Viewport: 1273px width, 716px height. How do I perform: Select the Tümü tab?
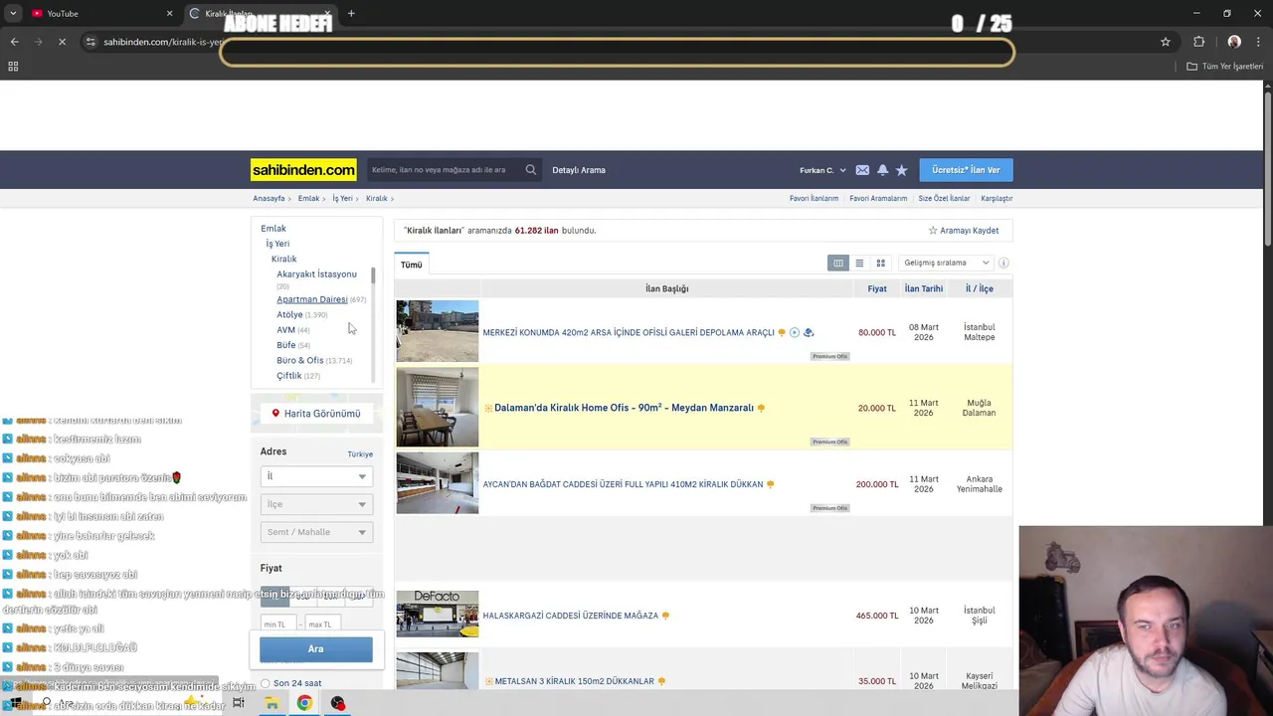(412, 265)
